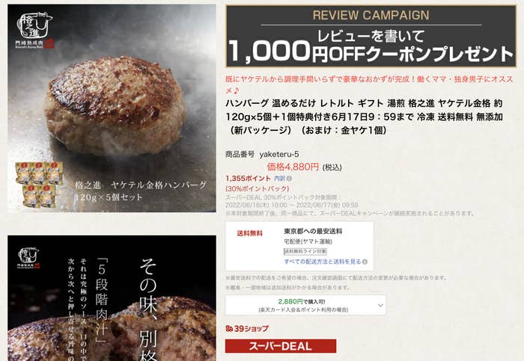The height and width of the screenshot is (361, 524).
Task: Open the 内訳 points breakdown link
Action: click(x=279, y=179)
